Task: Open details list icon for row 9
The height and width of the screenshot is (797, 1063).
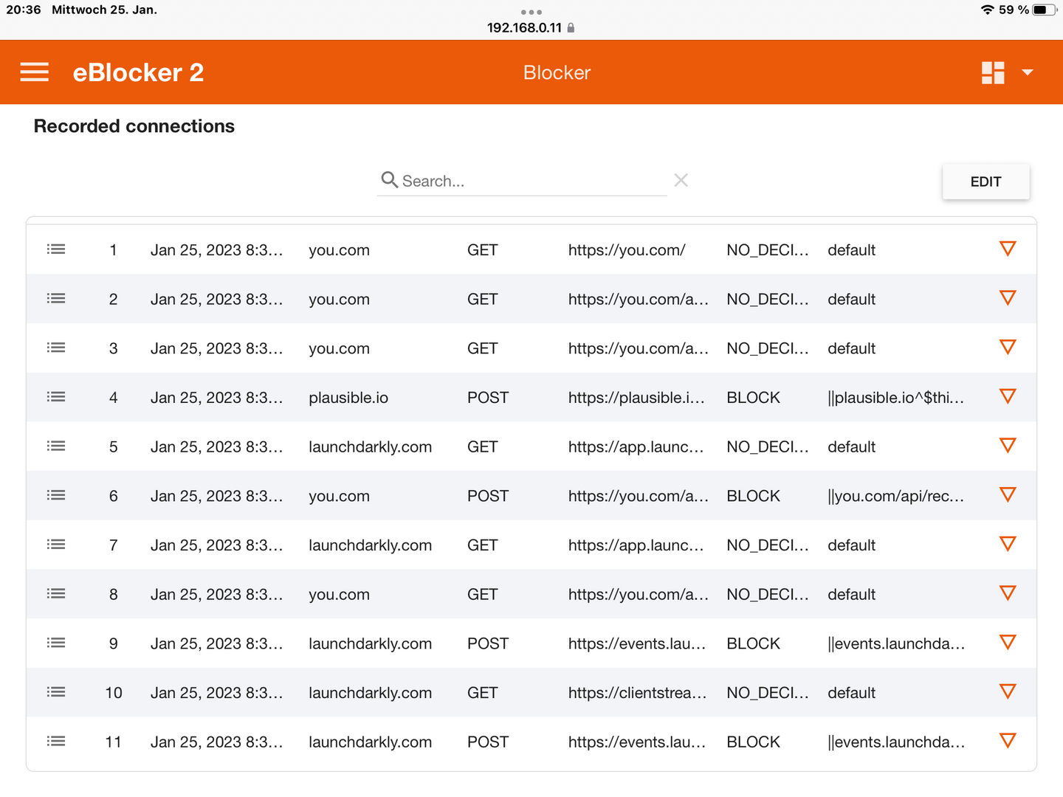Action: (x=56, y=643)
